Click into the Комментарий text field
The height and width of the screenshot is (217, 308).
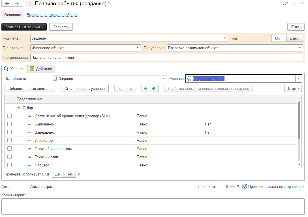pyautogui.click(x=153, y=206)
